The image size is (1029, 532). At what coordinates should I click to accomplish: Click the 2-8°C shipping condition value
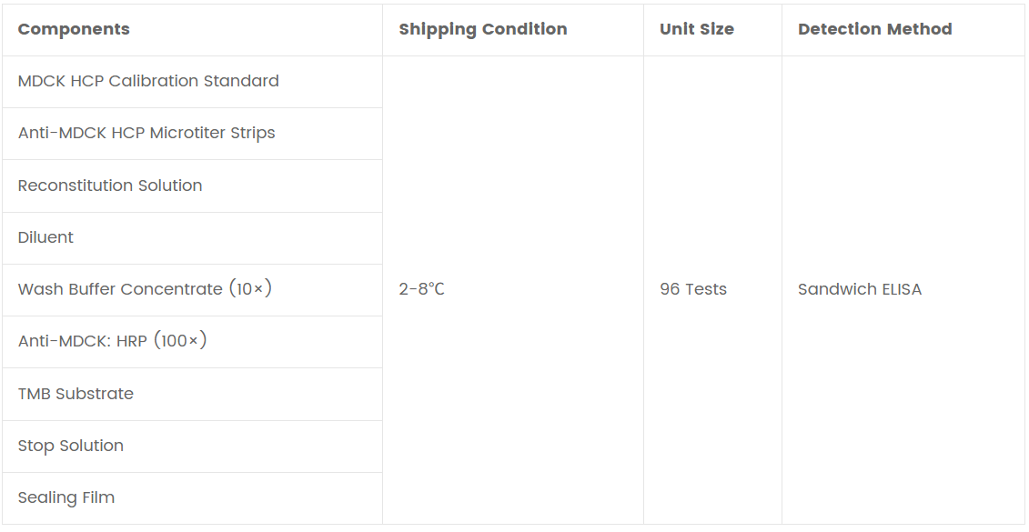pyautogui.click(x=421, y=289)
